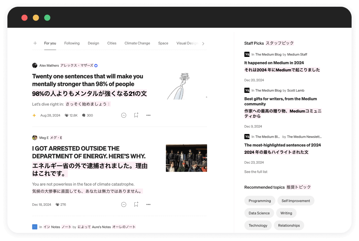The width and height of the screenshot is (359, 241).
Task: Open Aure's Notes author link
Action: [101, 227]
